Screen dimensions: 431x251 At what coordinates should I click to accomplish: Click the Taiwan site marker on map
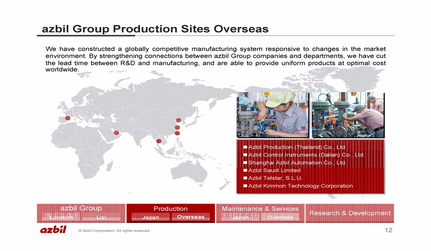177,133
